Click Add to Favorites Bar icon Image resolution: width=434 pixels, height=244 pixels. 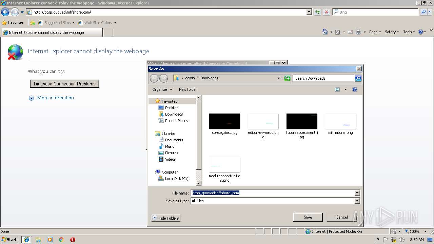[x=33, y=23]
